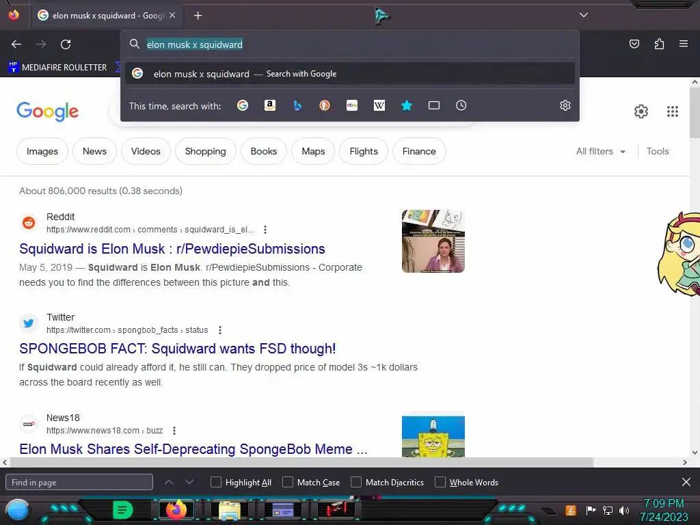Enable Match Diacritics checkbox
Viewport: 700px width, 525px height.
coord(355,482)
